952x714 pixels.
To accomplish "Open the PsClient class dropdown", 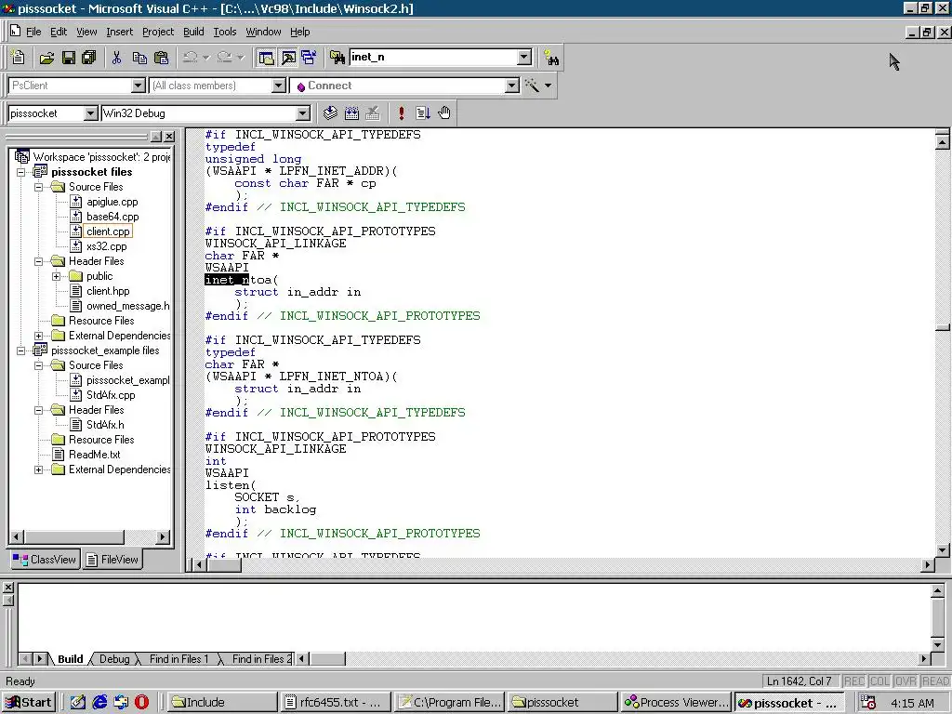I will pyautogui.click(x=139, y=86).
